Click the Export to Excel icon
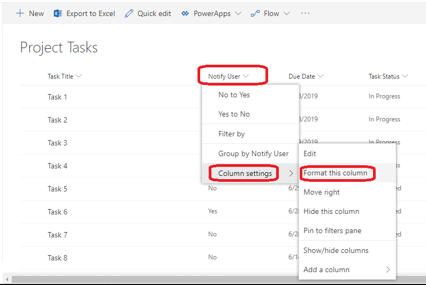 click(x=58, y=13)
